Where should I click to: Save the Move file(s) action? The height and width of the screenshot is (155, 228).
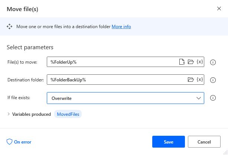click(x=169, y=142)
